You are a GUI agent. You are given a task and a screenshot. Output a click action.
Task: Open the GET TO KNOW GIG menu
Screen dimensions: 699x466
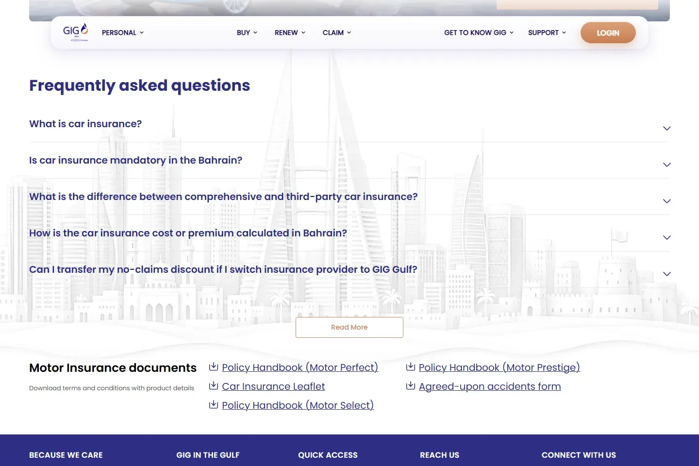(479, 33)
